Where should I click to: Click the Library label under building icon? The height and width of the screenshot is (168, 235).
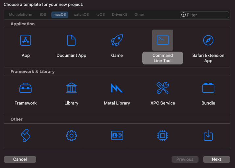[x=71, y=103]
